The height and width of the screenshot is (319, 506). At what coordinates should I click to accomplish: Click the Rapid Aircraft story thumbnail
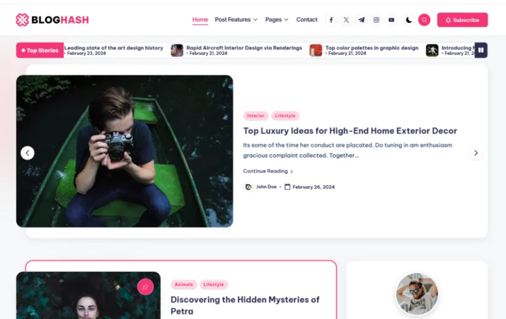(177, 51)
